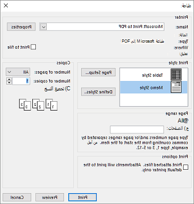Select the Memo Style icon
The height and width of the screenshot is (204, 194).
[x=176, y=87]
